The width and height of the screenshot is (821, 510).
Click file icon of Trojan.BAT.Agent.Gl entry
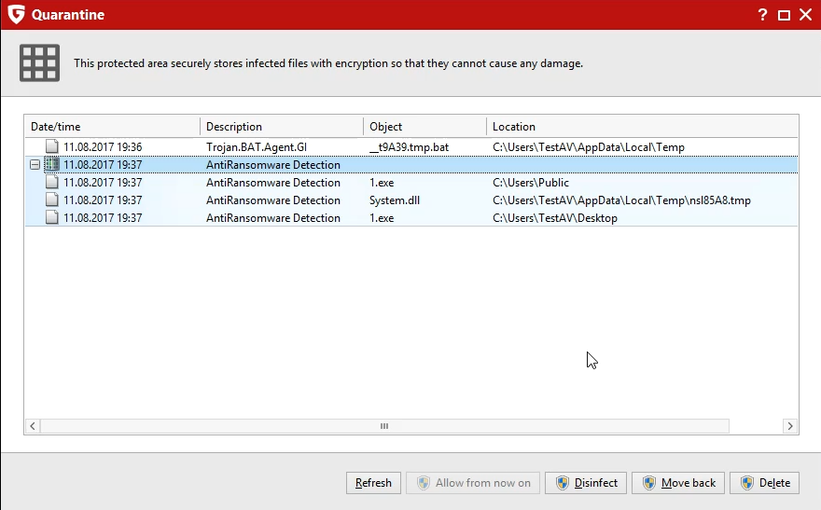[x=52, y=147]
